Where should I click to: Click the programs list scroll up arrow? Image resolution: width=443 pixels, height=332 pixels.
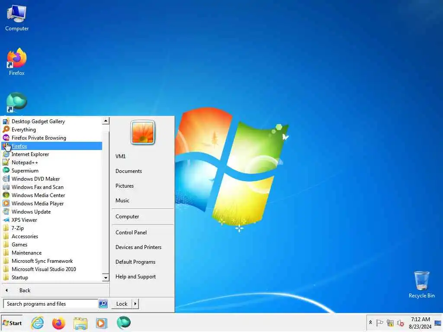click(106, 121)
